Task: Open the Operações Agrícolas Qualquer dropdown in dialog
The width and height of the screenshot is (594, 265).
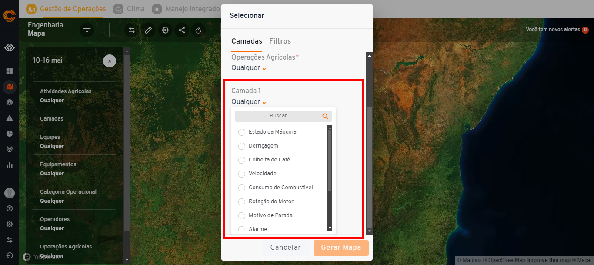Action: tap(249, 68)
